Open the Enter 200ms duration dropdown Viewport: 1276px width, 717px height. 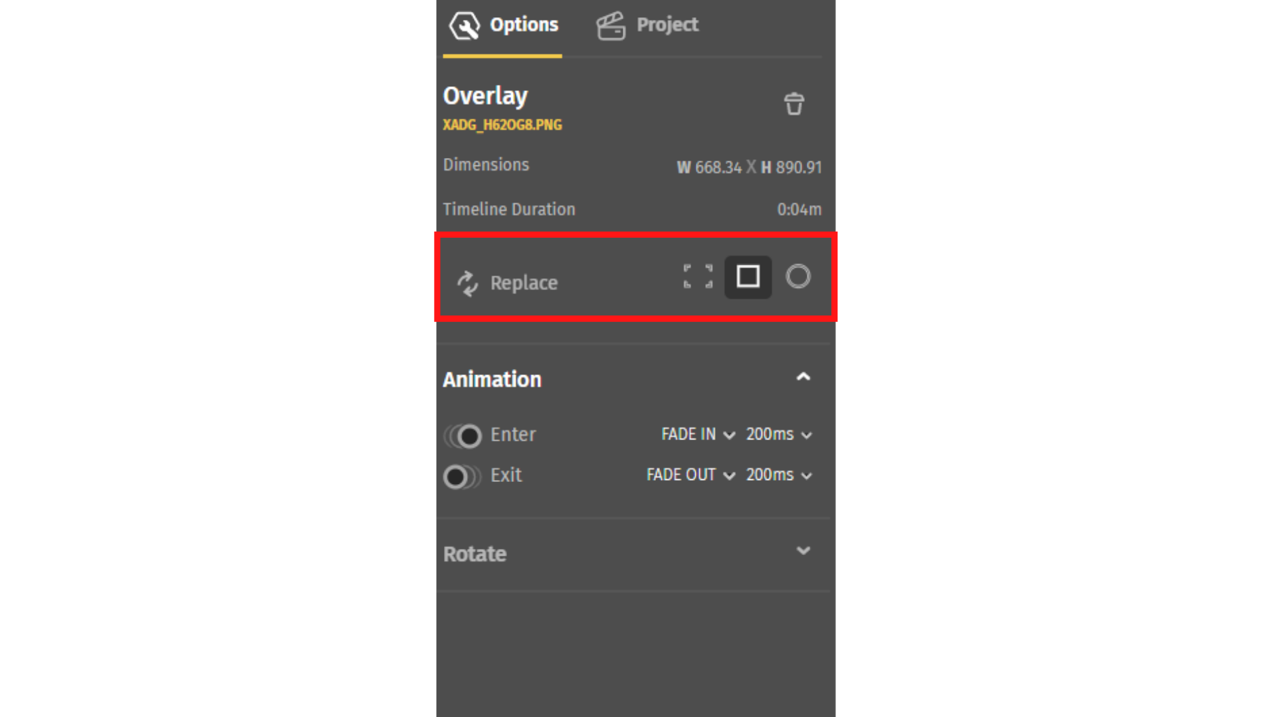click(779, 434)
